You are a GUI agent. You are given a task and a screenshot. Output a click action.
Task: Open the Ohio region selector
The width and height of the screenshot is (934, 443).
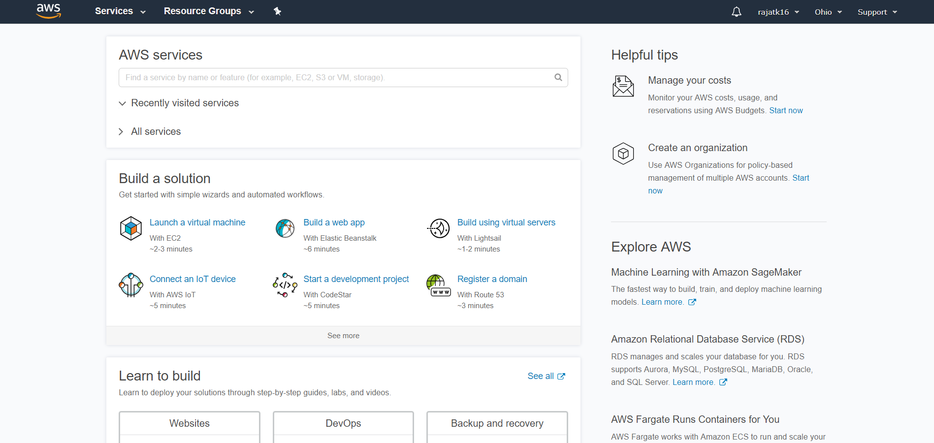click(x=828, y=12)
